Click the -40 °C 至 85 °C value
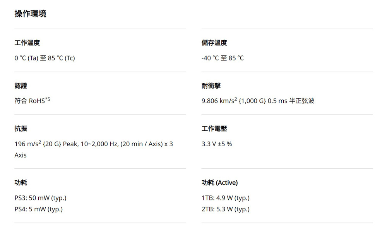Image resolution: width=387 pixels, height=233 pixels. tap(223, 58)
